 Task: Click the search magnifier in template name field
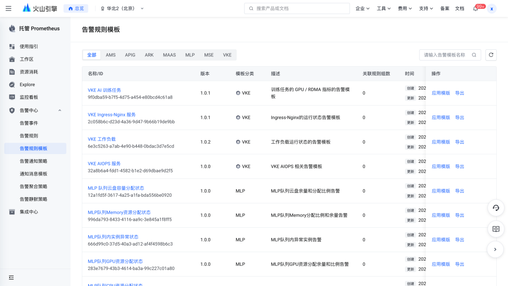pyautogui.click(x=474, y=55)
